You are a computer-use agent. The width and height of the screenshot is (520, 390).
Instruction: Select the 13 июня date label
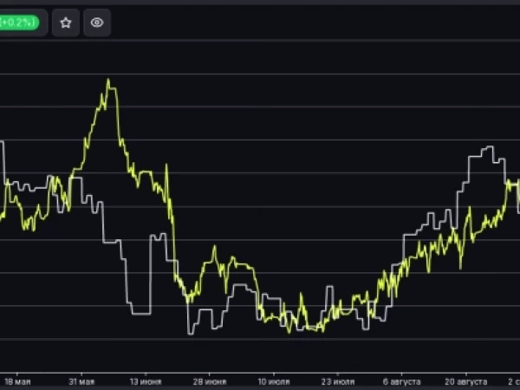pyautogui.click(x=146, y=381)
